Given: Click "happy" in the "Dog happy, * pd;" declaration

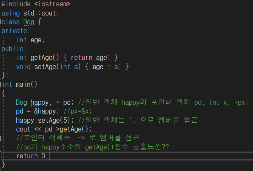Looking at the screenshot, I should coord(40,103).
